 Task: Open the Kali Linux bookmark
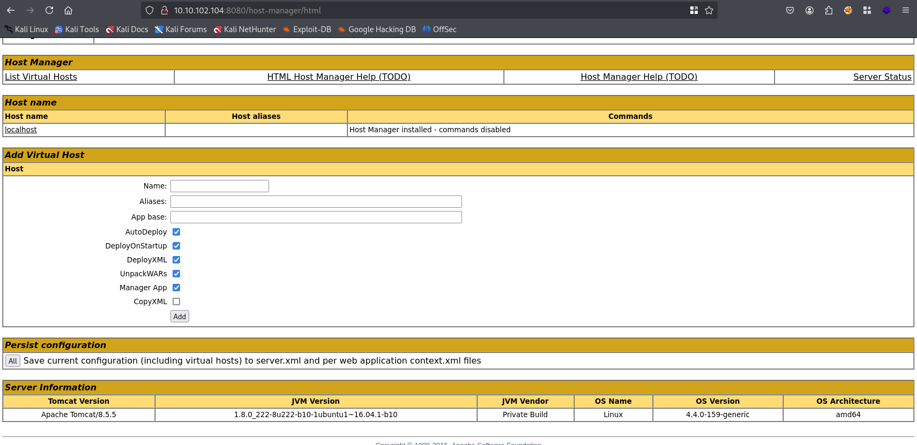coord(26,29)
